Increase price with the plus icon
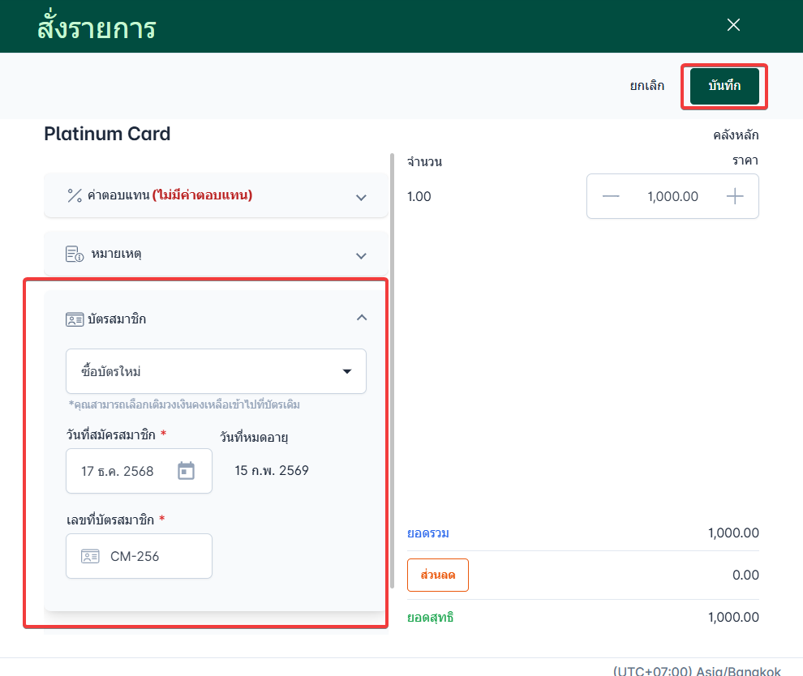 [735, 196]
